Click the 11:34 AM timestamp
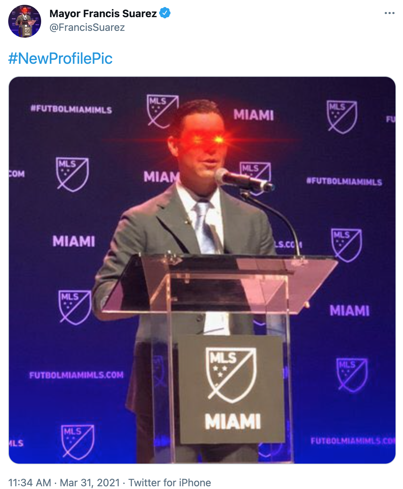The width and height of the screenshot is (403, 489). pyautogui.click(x=29, y=482)
